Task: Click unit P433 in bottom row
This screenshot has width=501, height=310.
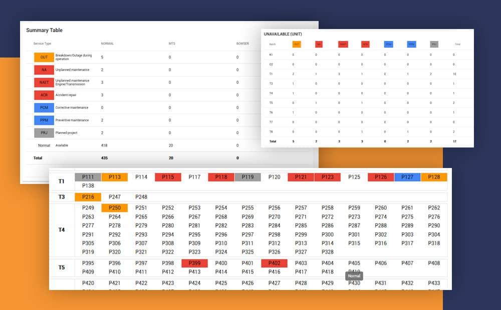Action: tap(434, 283)
